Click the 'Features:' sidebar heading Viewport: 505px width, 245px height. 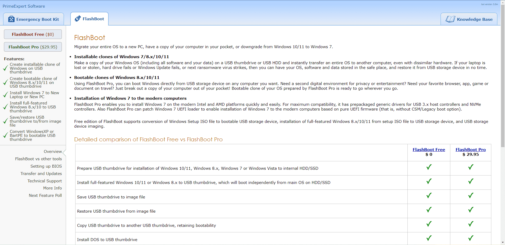click(14, 59)
